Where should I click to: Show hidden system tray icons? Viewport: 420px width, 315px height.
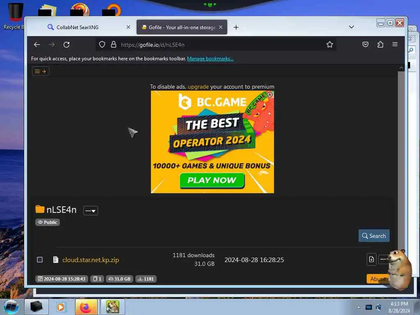coord(358,307)
